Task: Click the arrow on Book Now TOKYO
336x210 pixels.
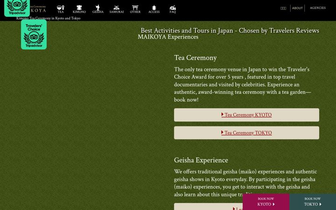Action: pos(320,204)
